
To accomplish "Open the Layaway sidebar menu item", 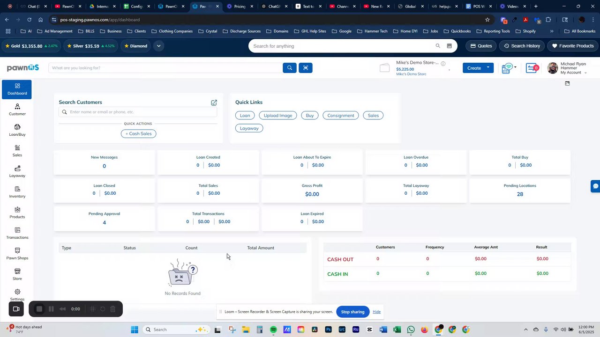I will click(17, 171).
